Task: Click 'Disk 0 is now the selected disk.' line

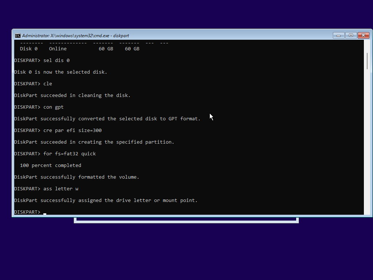Action: [61, 72]
